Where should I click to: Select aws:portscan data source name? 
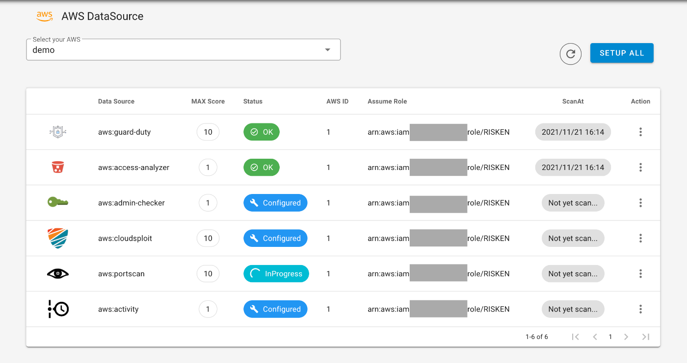pos(121,274)
